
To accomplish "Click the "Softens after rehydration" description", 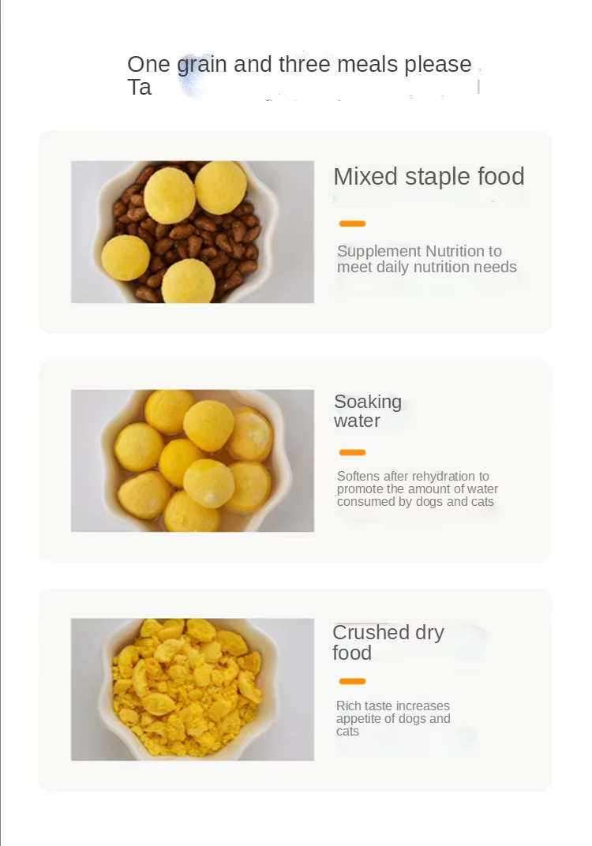I will [413, 477].
